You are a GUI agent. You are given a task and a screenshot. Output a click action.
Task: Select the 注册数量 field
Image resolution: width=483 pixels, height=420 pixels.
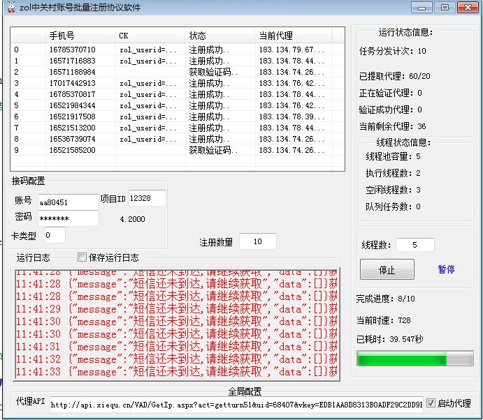click(257, 241)
